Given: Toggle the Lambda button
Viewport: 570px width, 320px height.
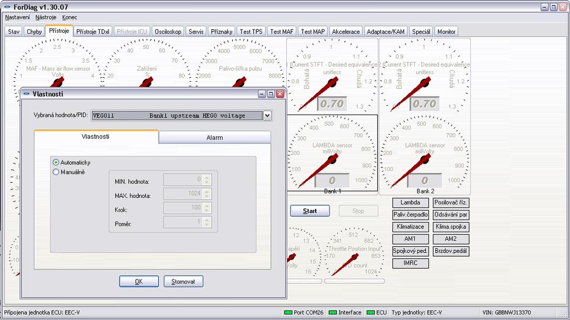Looking at the screenshot, I should click(x=410, y=202).
